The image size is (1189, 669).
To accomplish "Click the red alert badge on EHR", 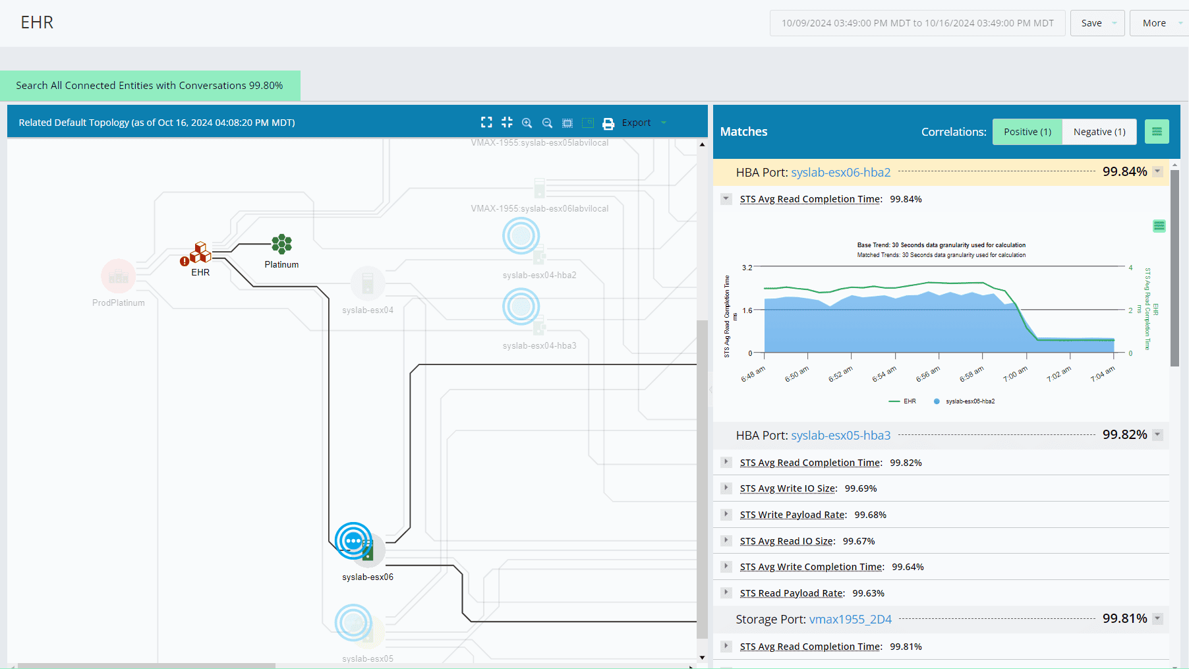I will [185, 261].
